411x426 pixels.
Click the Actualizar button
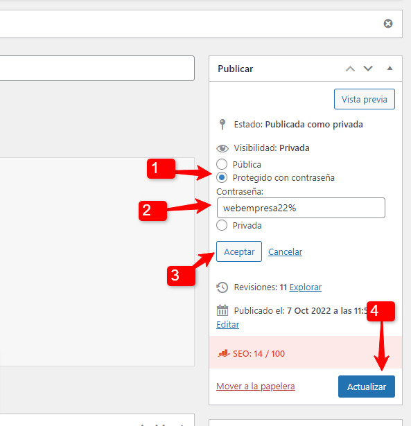coord(367,387)
